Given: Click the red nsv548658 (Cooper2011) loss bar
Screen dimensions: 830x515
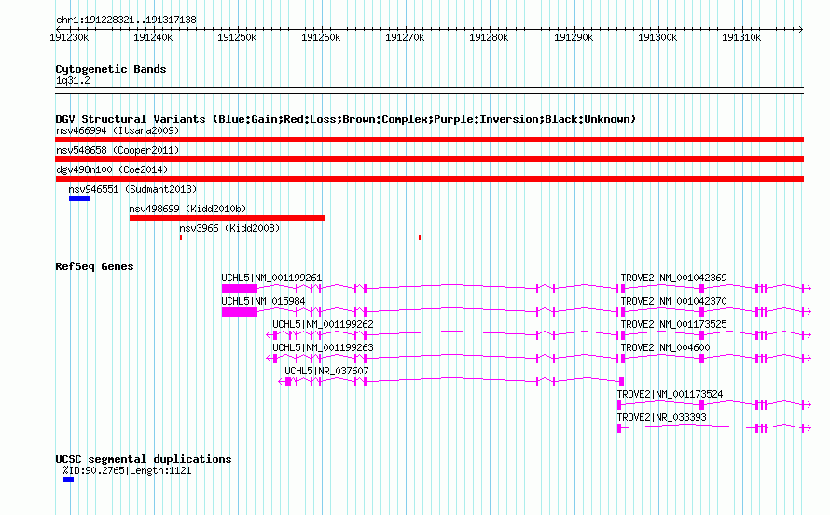Looking at the screenshot, I should [x=429, y=159].
